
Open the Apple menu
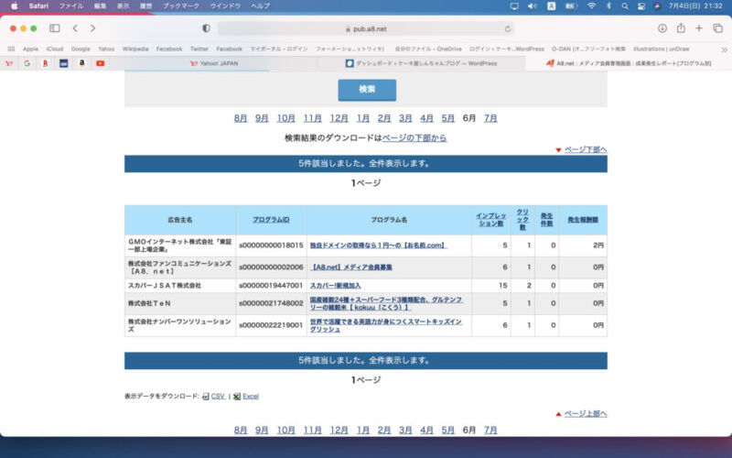pyautogui.click(x=14, y=6)
